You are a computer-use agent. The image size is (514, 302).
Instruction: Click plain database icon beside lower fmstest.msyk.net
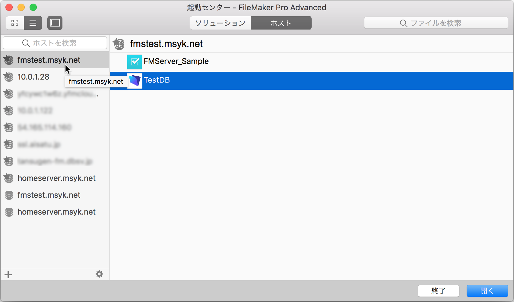pos(9,195)
